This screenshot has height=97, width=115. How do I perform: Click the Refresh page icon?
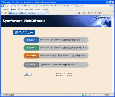pyautogui.click(x=79, y=6)
